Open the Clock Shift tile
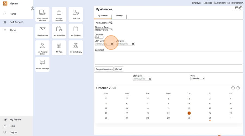This screenshot has height=136, width=245. (x=76, y=14)
